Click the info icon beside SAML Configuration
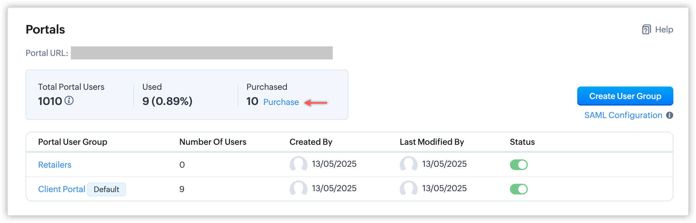The height and width of the screenshot is (223, 696). (x=670, y=115)
